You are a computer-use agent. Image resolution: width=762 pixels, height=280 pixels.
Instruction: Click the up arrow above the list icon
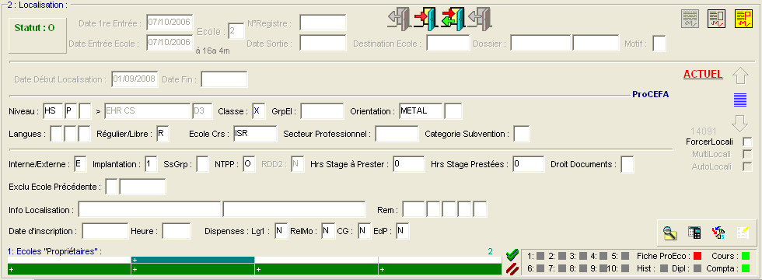(x=740, y=75)
